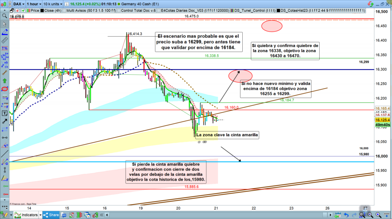This screenshot has height=219, width=392.
Task: Click the Indicators button
Action: (x=26, y=215)
